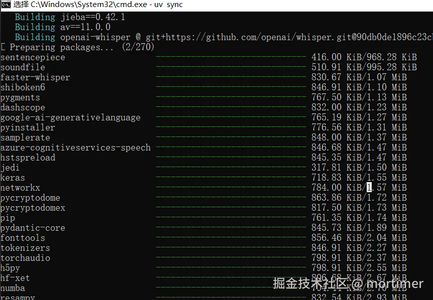Viewport: 433px width, 300px height.
Task: Click the '845.35 KiB/1.47 MiB' size value
Action: coord(359,157)
